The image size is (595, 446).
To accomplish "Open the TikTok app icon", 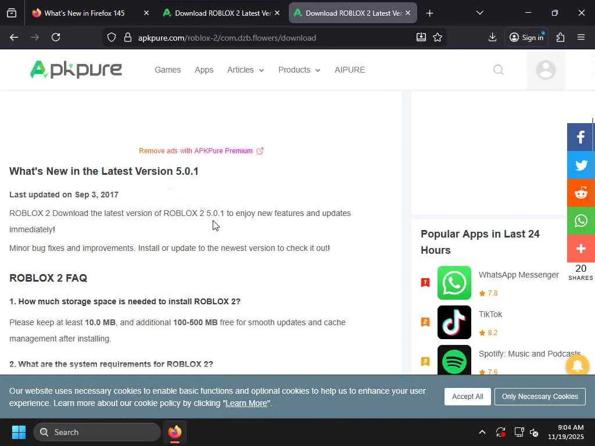I will [x=454, y=322].
